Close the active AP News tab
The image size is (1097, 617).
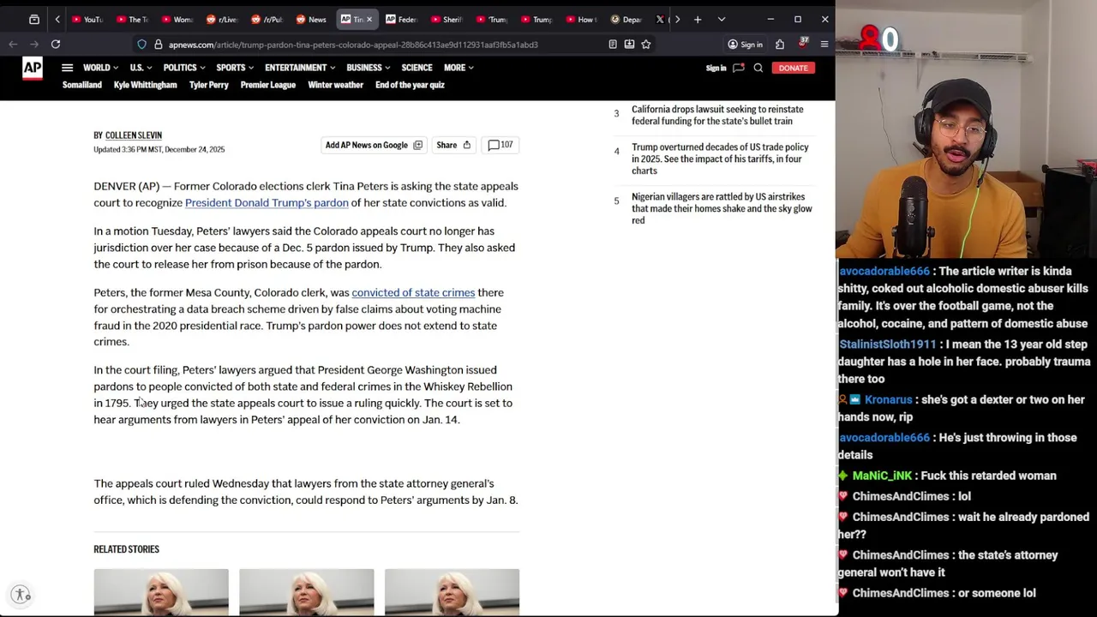(x=369, y=19)
